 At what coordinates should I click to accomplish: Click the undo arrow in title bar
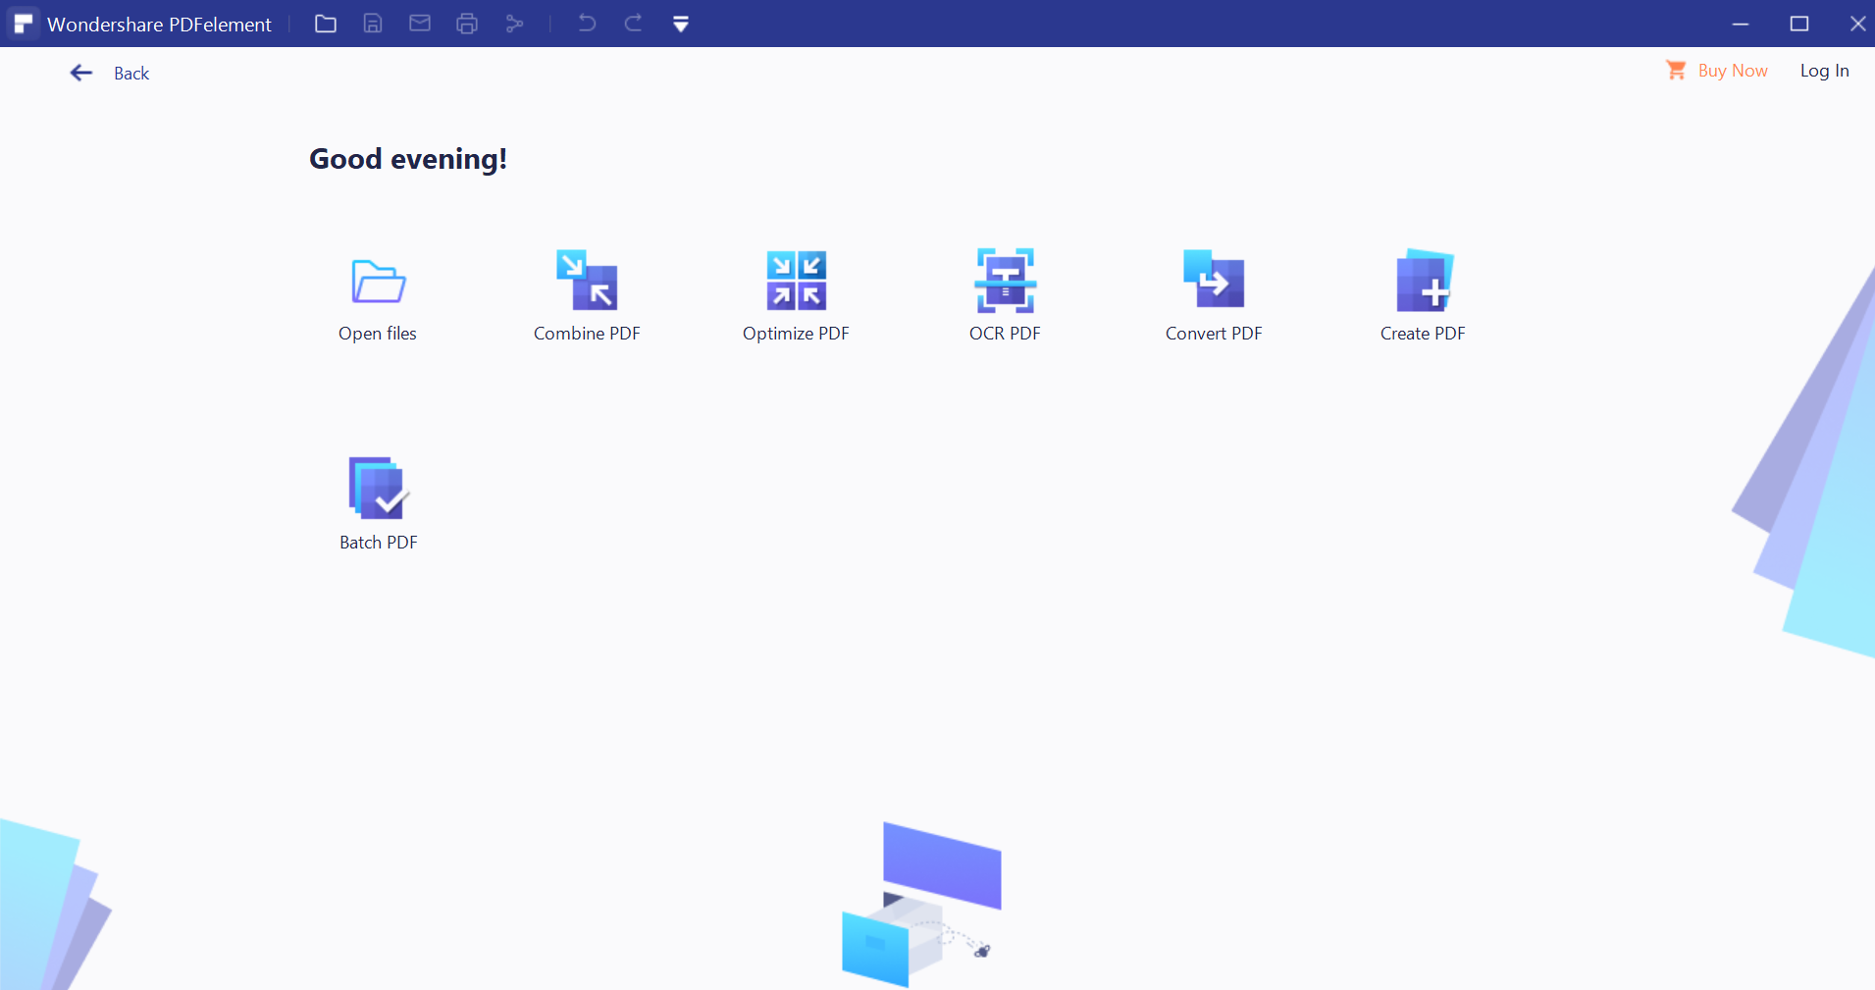click(587, 24)
